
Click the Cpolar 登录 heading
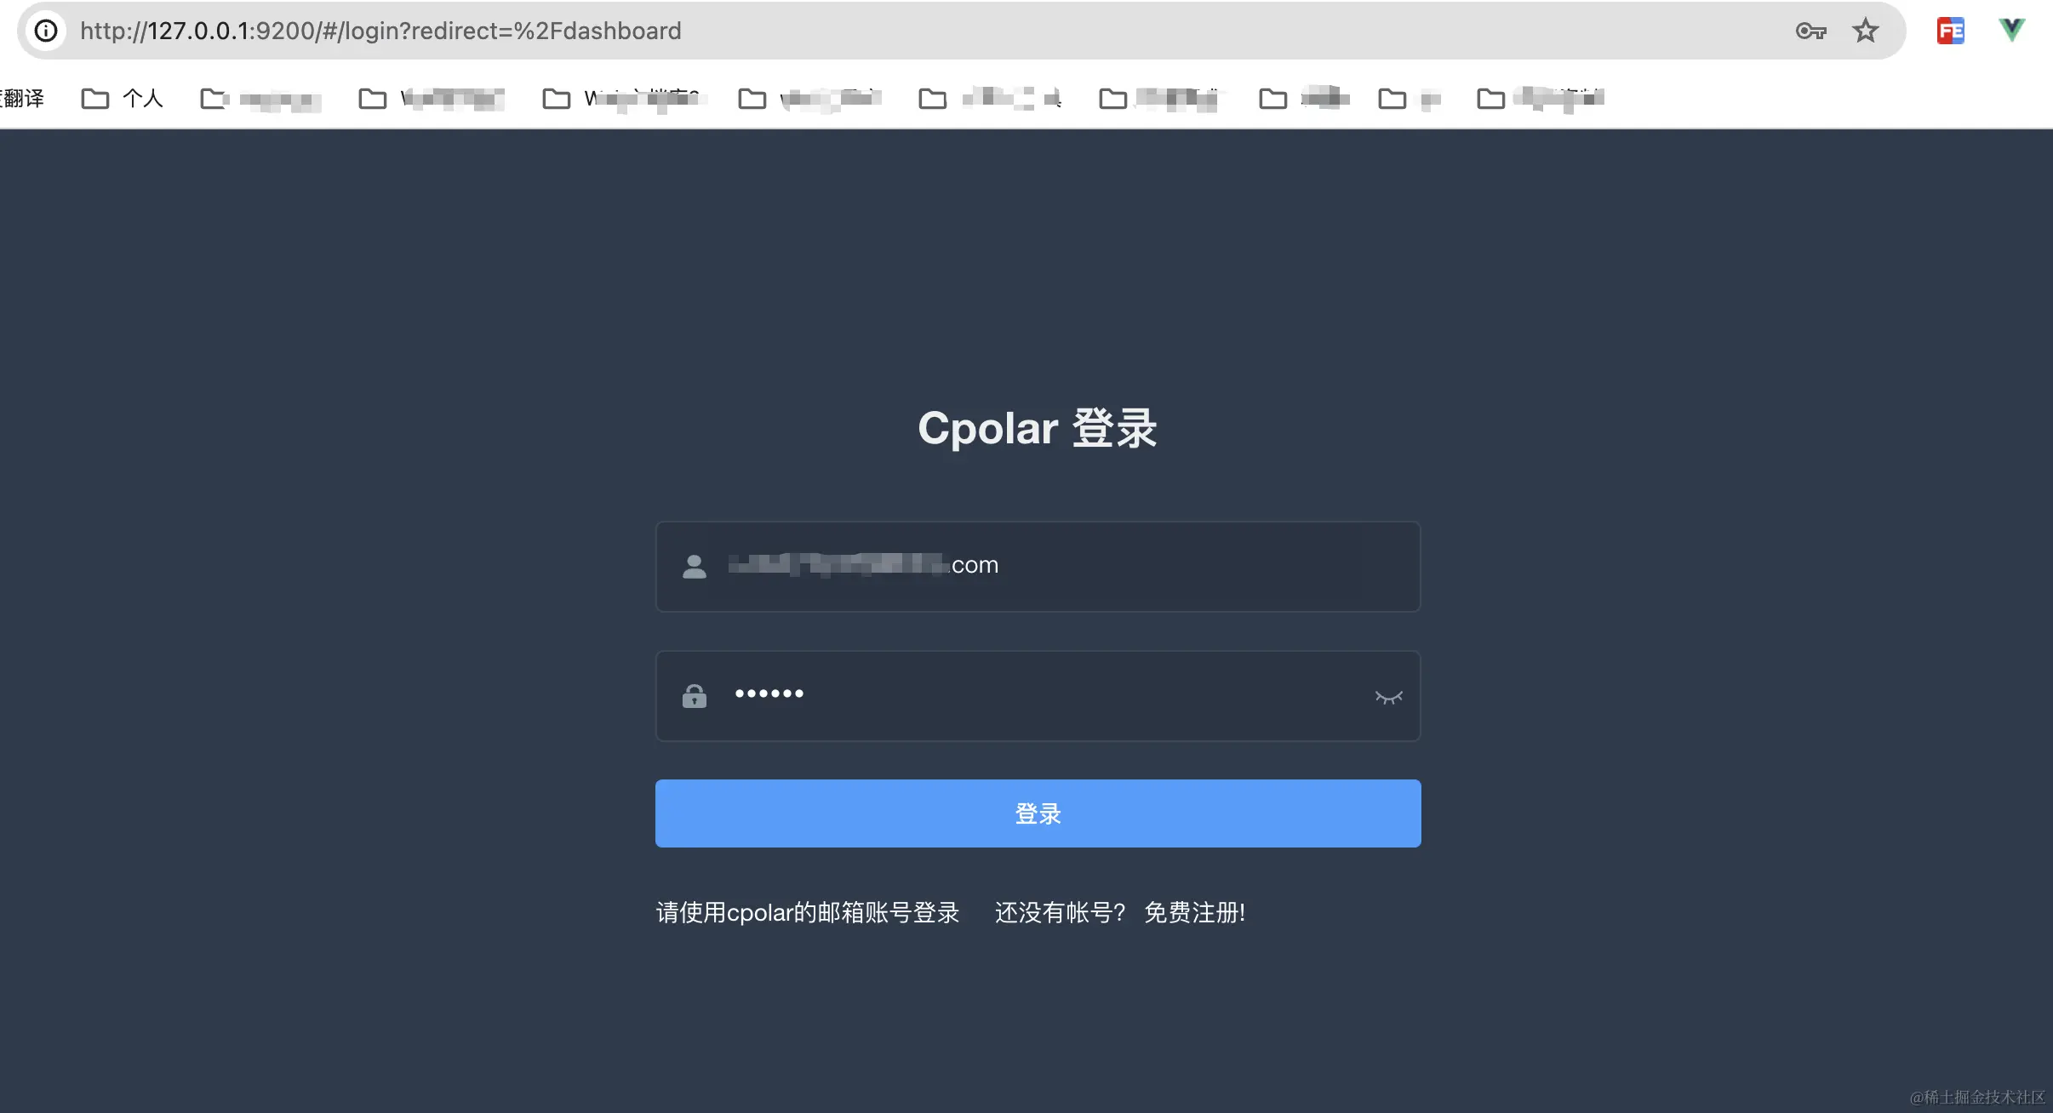pyautogui.click(x=1037, y=428)
